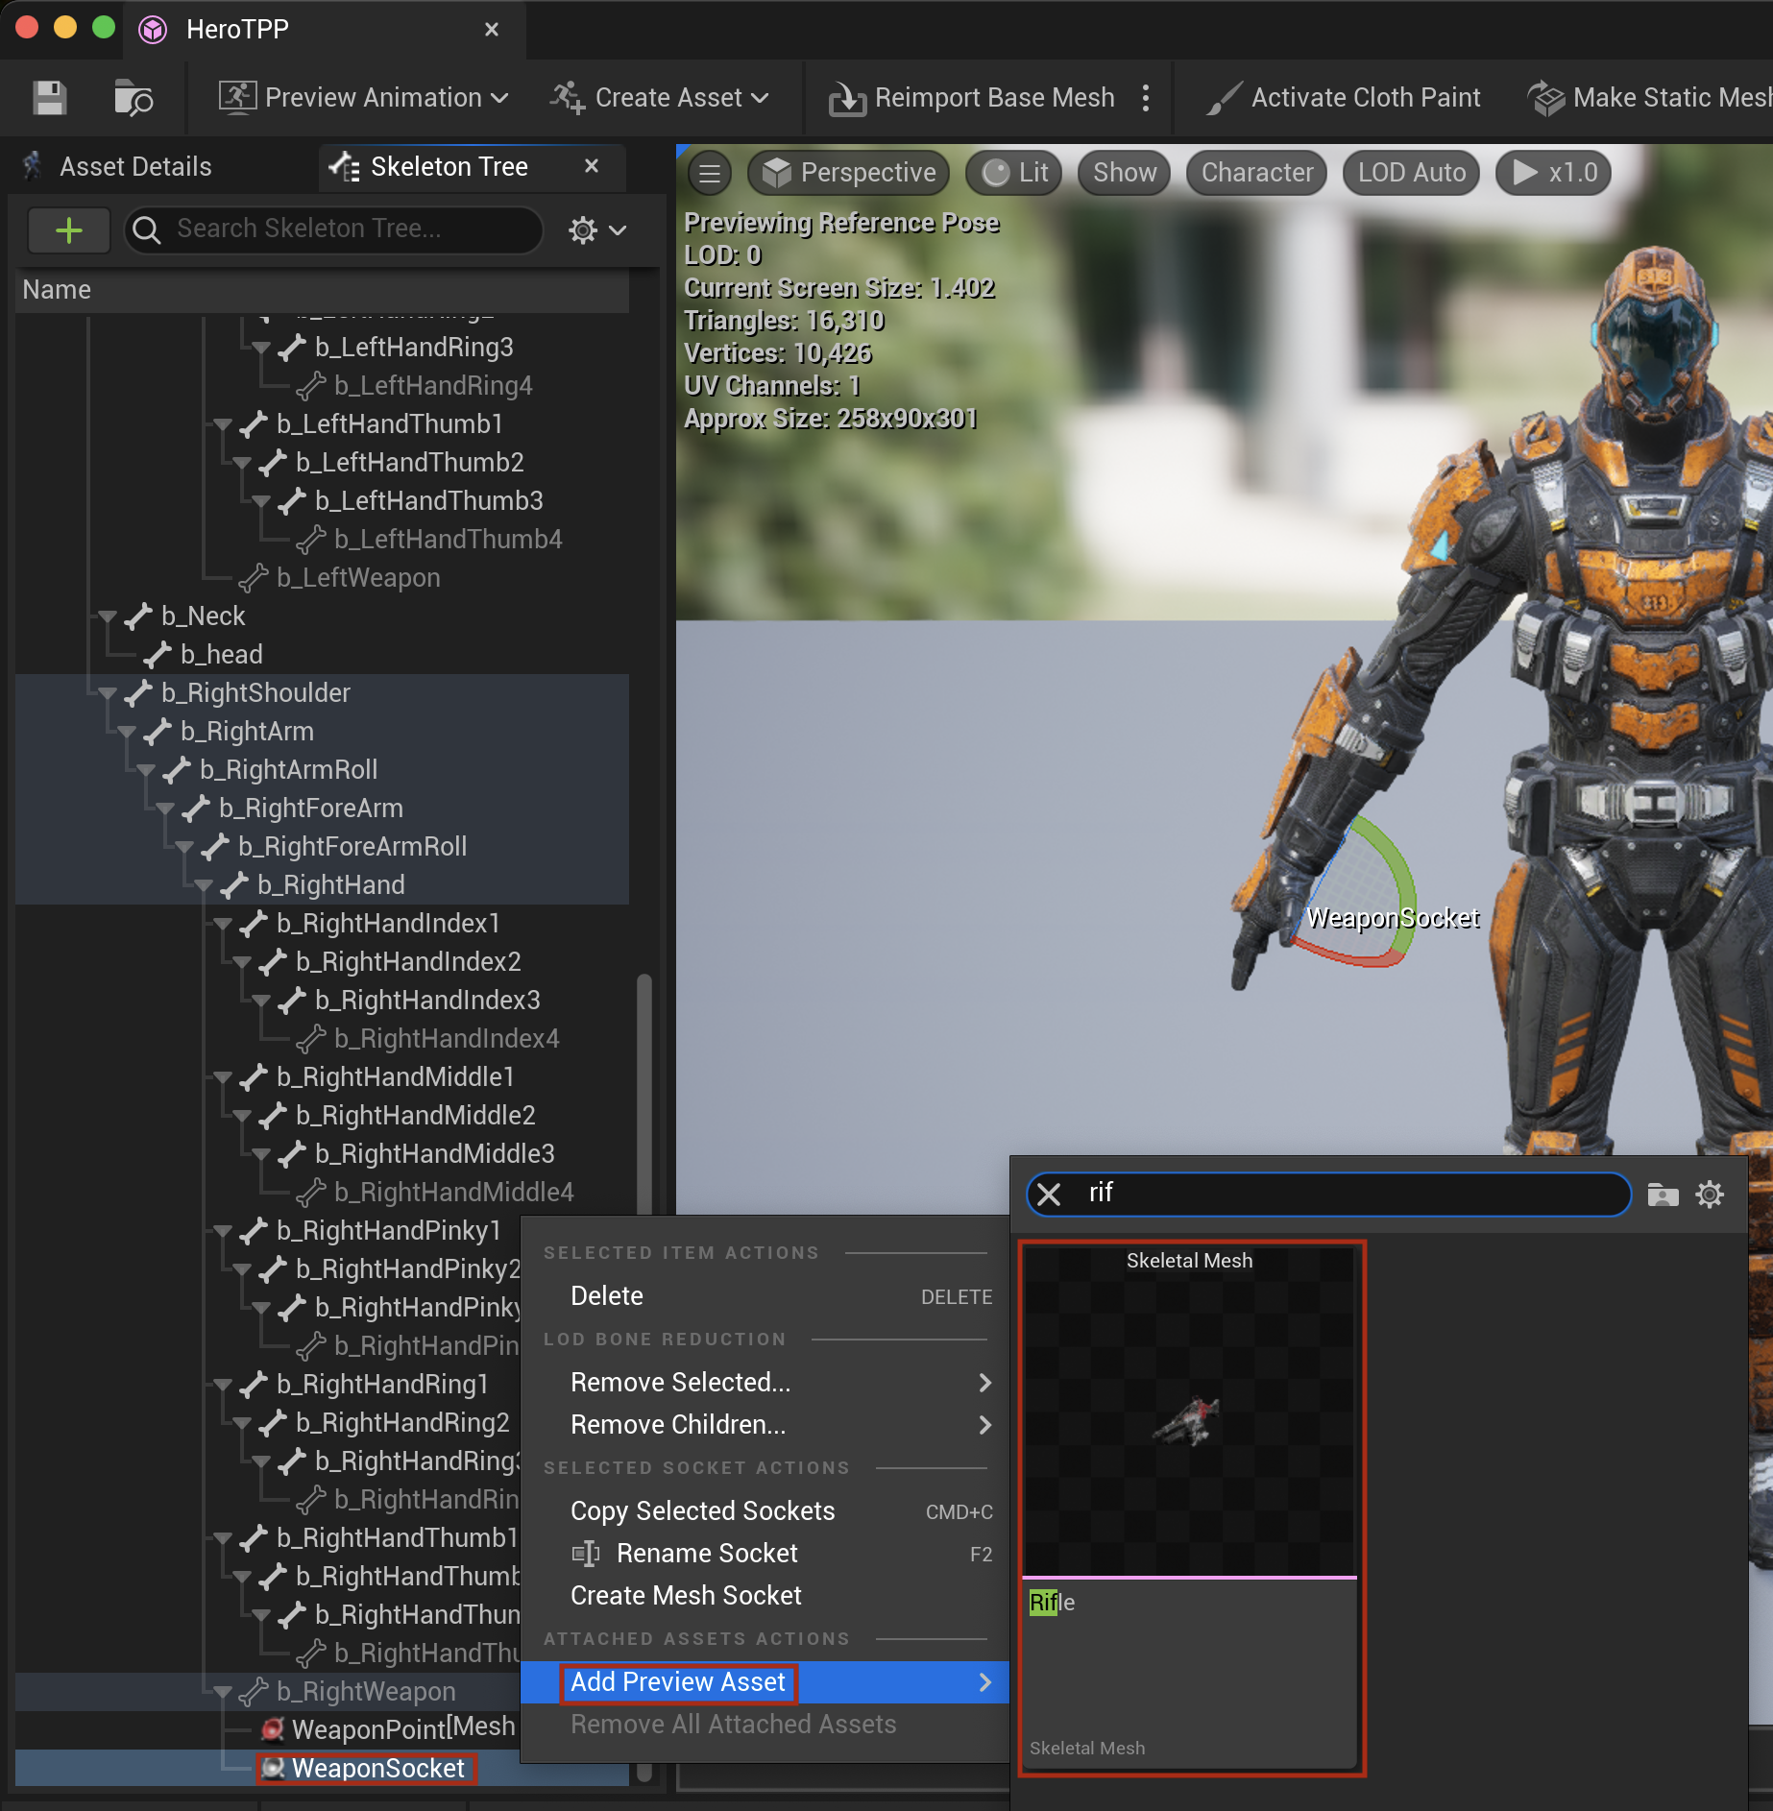Viewport: 1773px width, 1811px height.
Task: Select b_RightHandRing1 bone
Action: tap(383, 1385)
